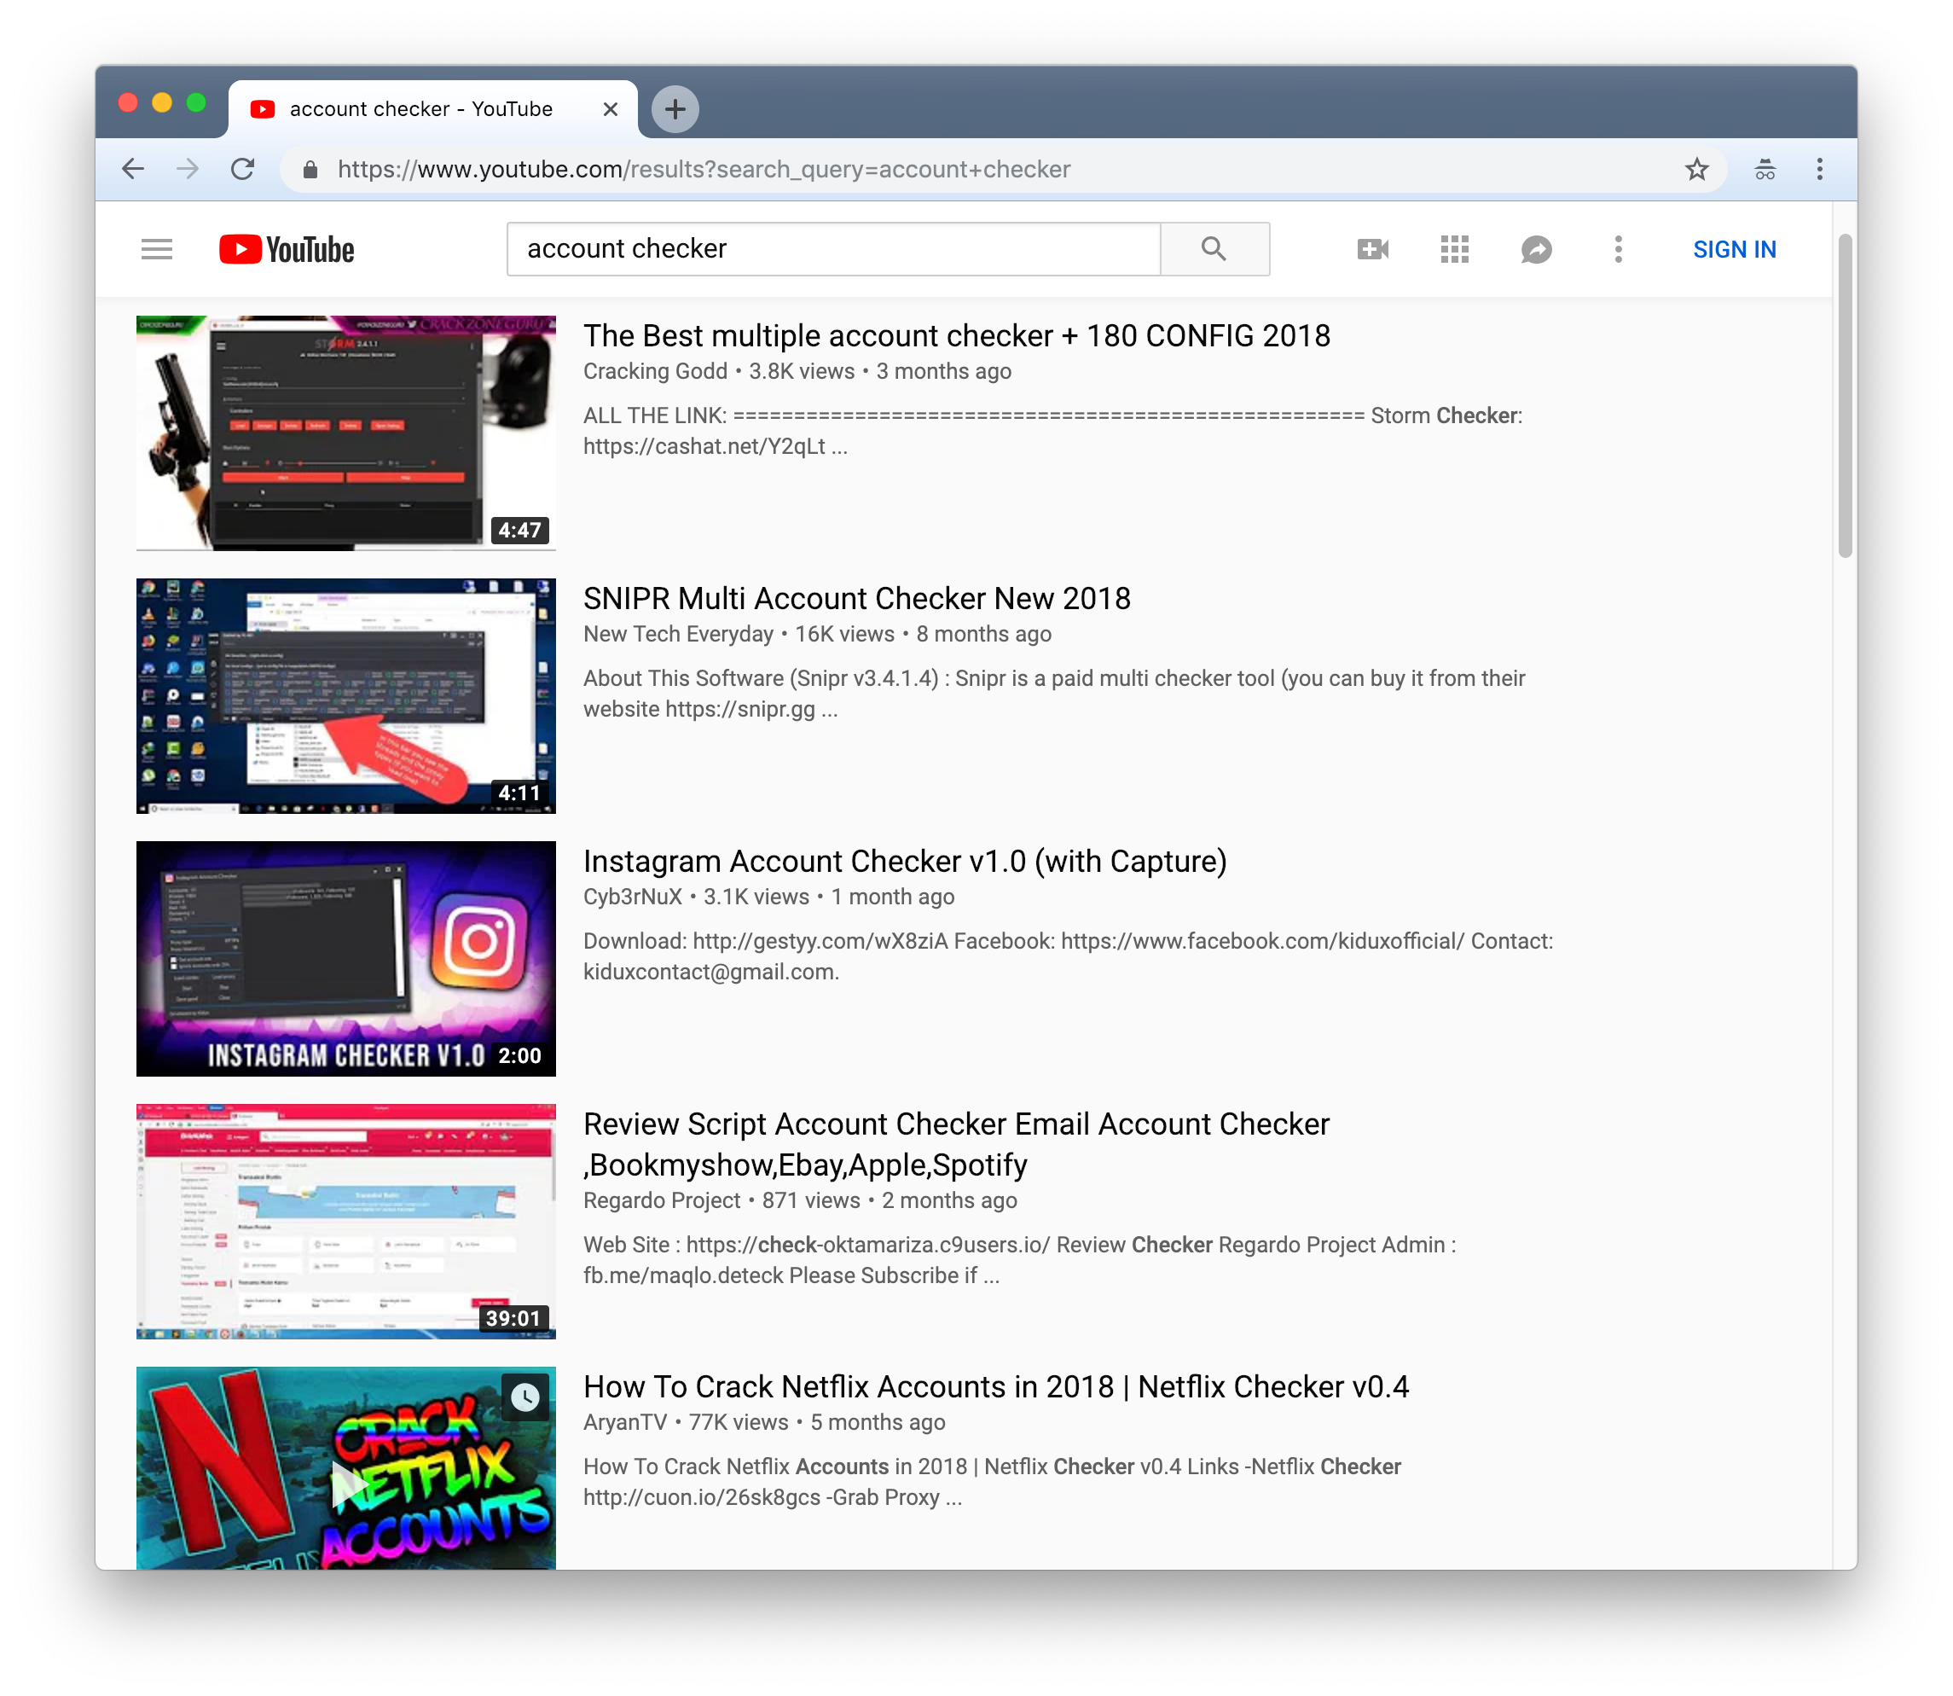Open a new browser tab

point(675,109)
